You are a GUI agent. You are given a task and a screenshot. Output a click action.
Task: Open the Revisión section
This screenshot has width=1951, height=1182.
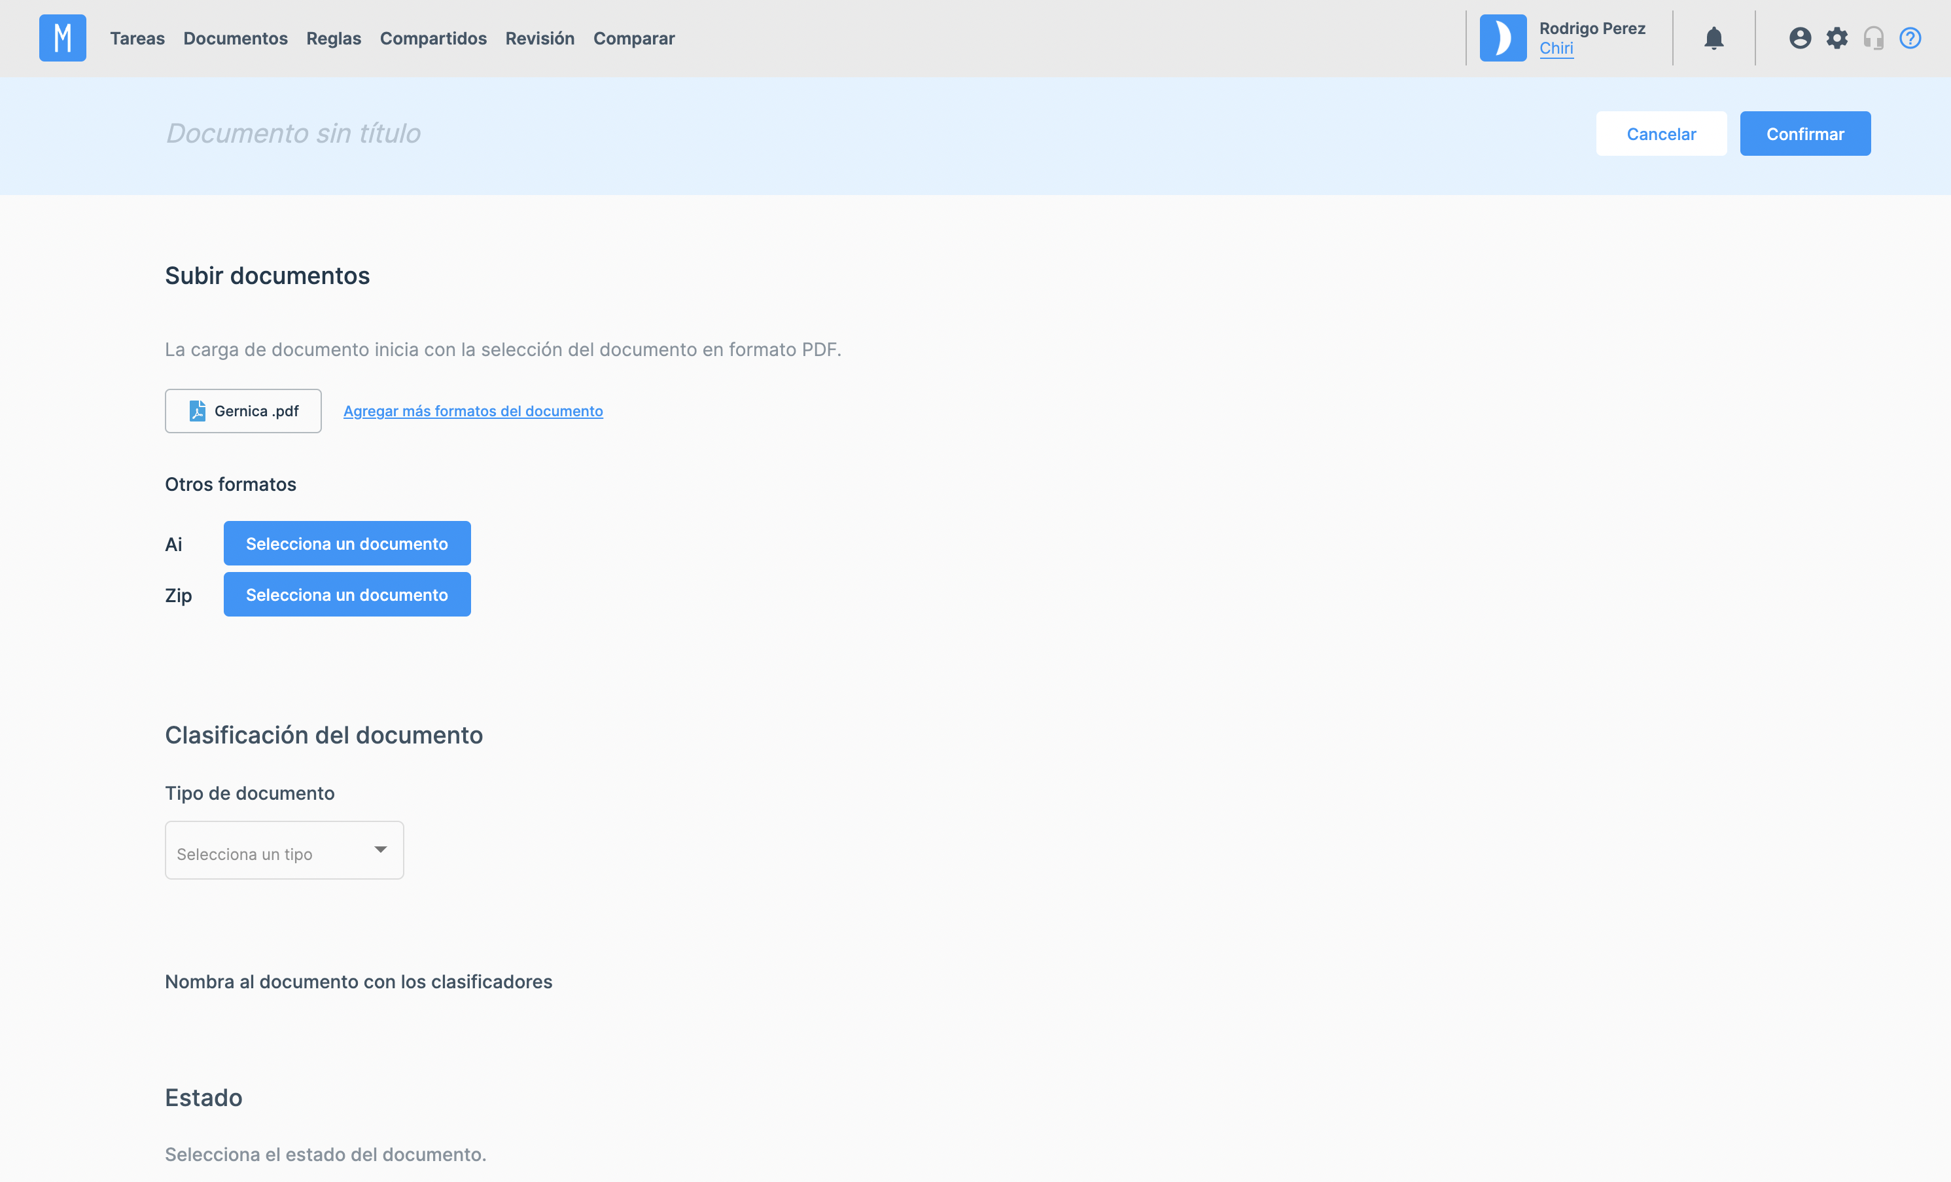pyautogui.click(x=540, y=38)
